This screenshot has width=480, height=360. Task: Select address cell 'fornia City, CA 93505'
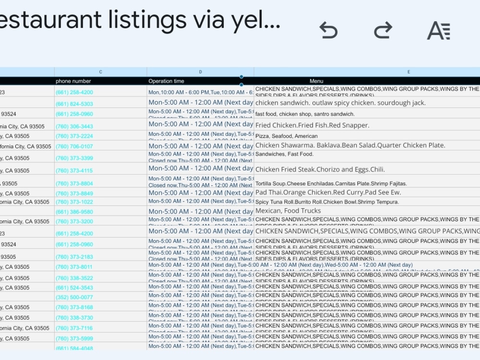click(27, 146)
